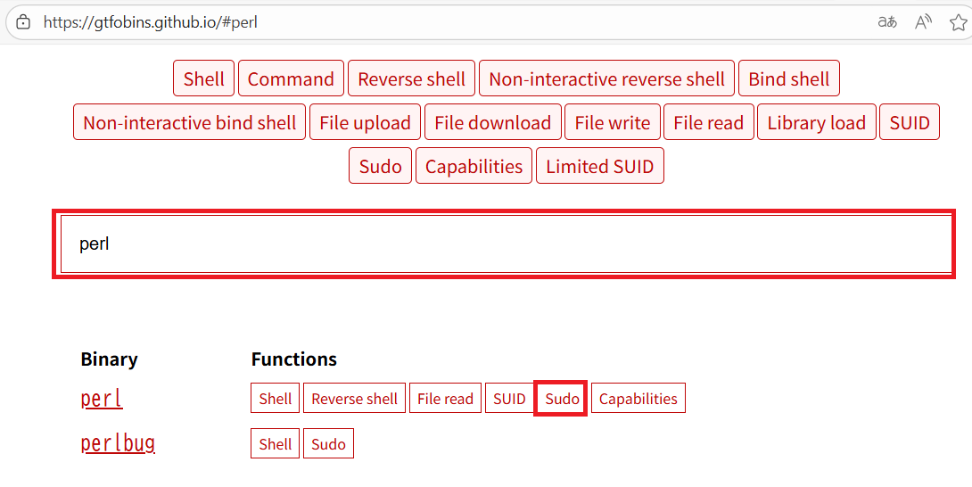Viewport: 972px width, 487px height.
Task: Open the perl binary link
Action: pos(102,399)
